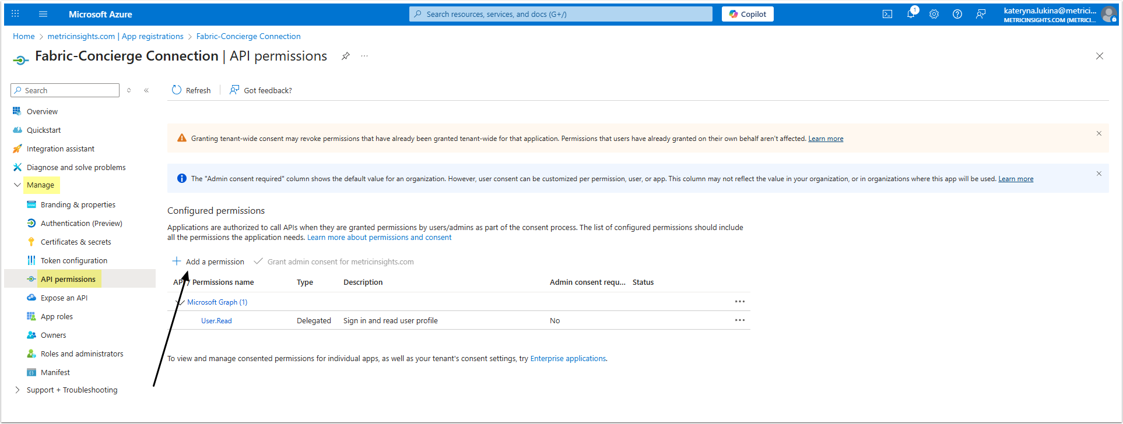
Task: Click the Copilot button
Action: pos(748,14)
